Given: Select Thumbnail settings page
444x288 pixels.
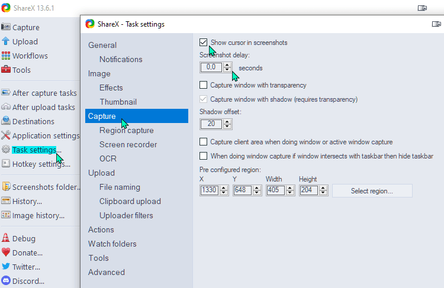Looking at the screenshot, I should (x=118, y=102).
